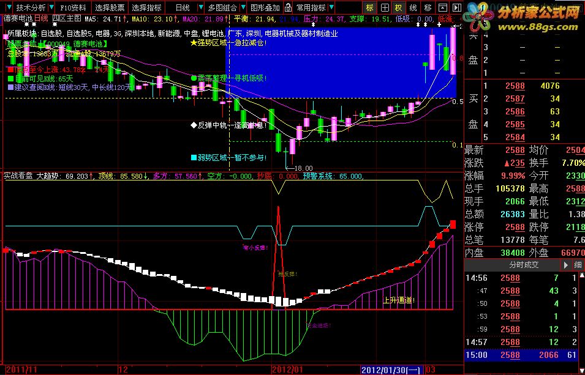Click the 总额 26383 value
The image size is (585, 375).
tap(513, 214)
